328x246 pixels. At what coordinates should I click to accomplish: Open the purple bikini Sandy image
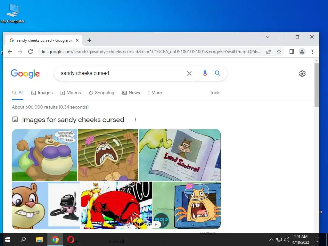[45, 155]
